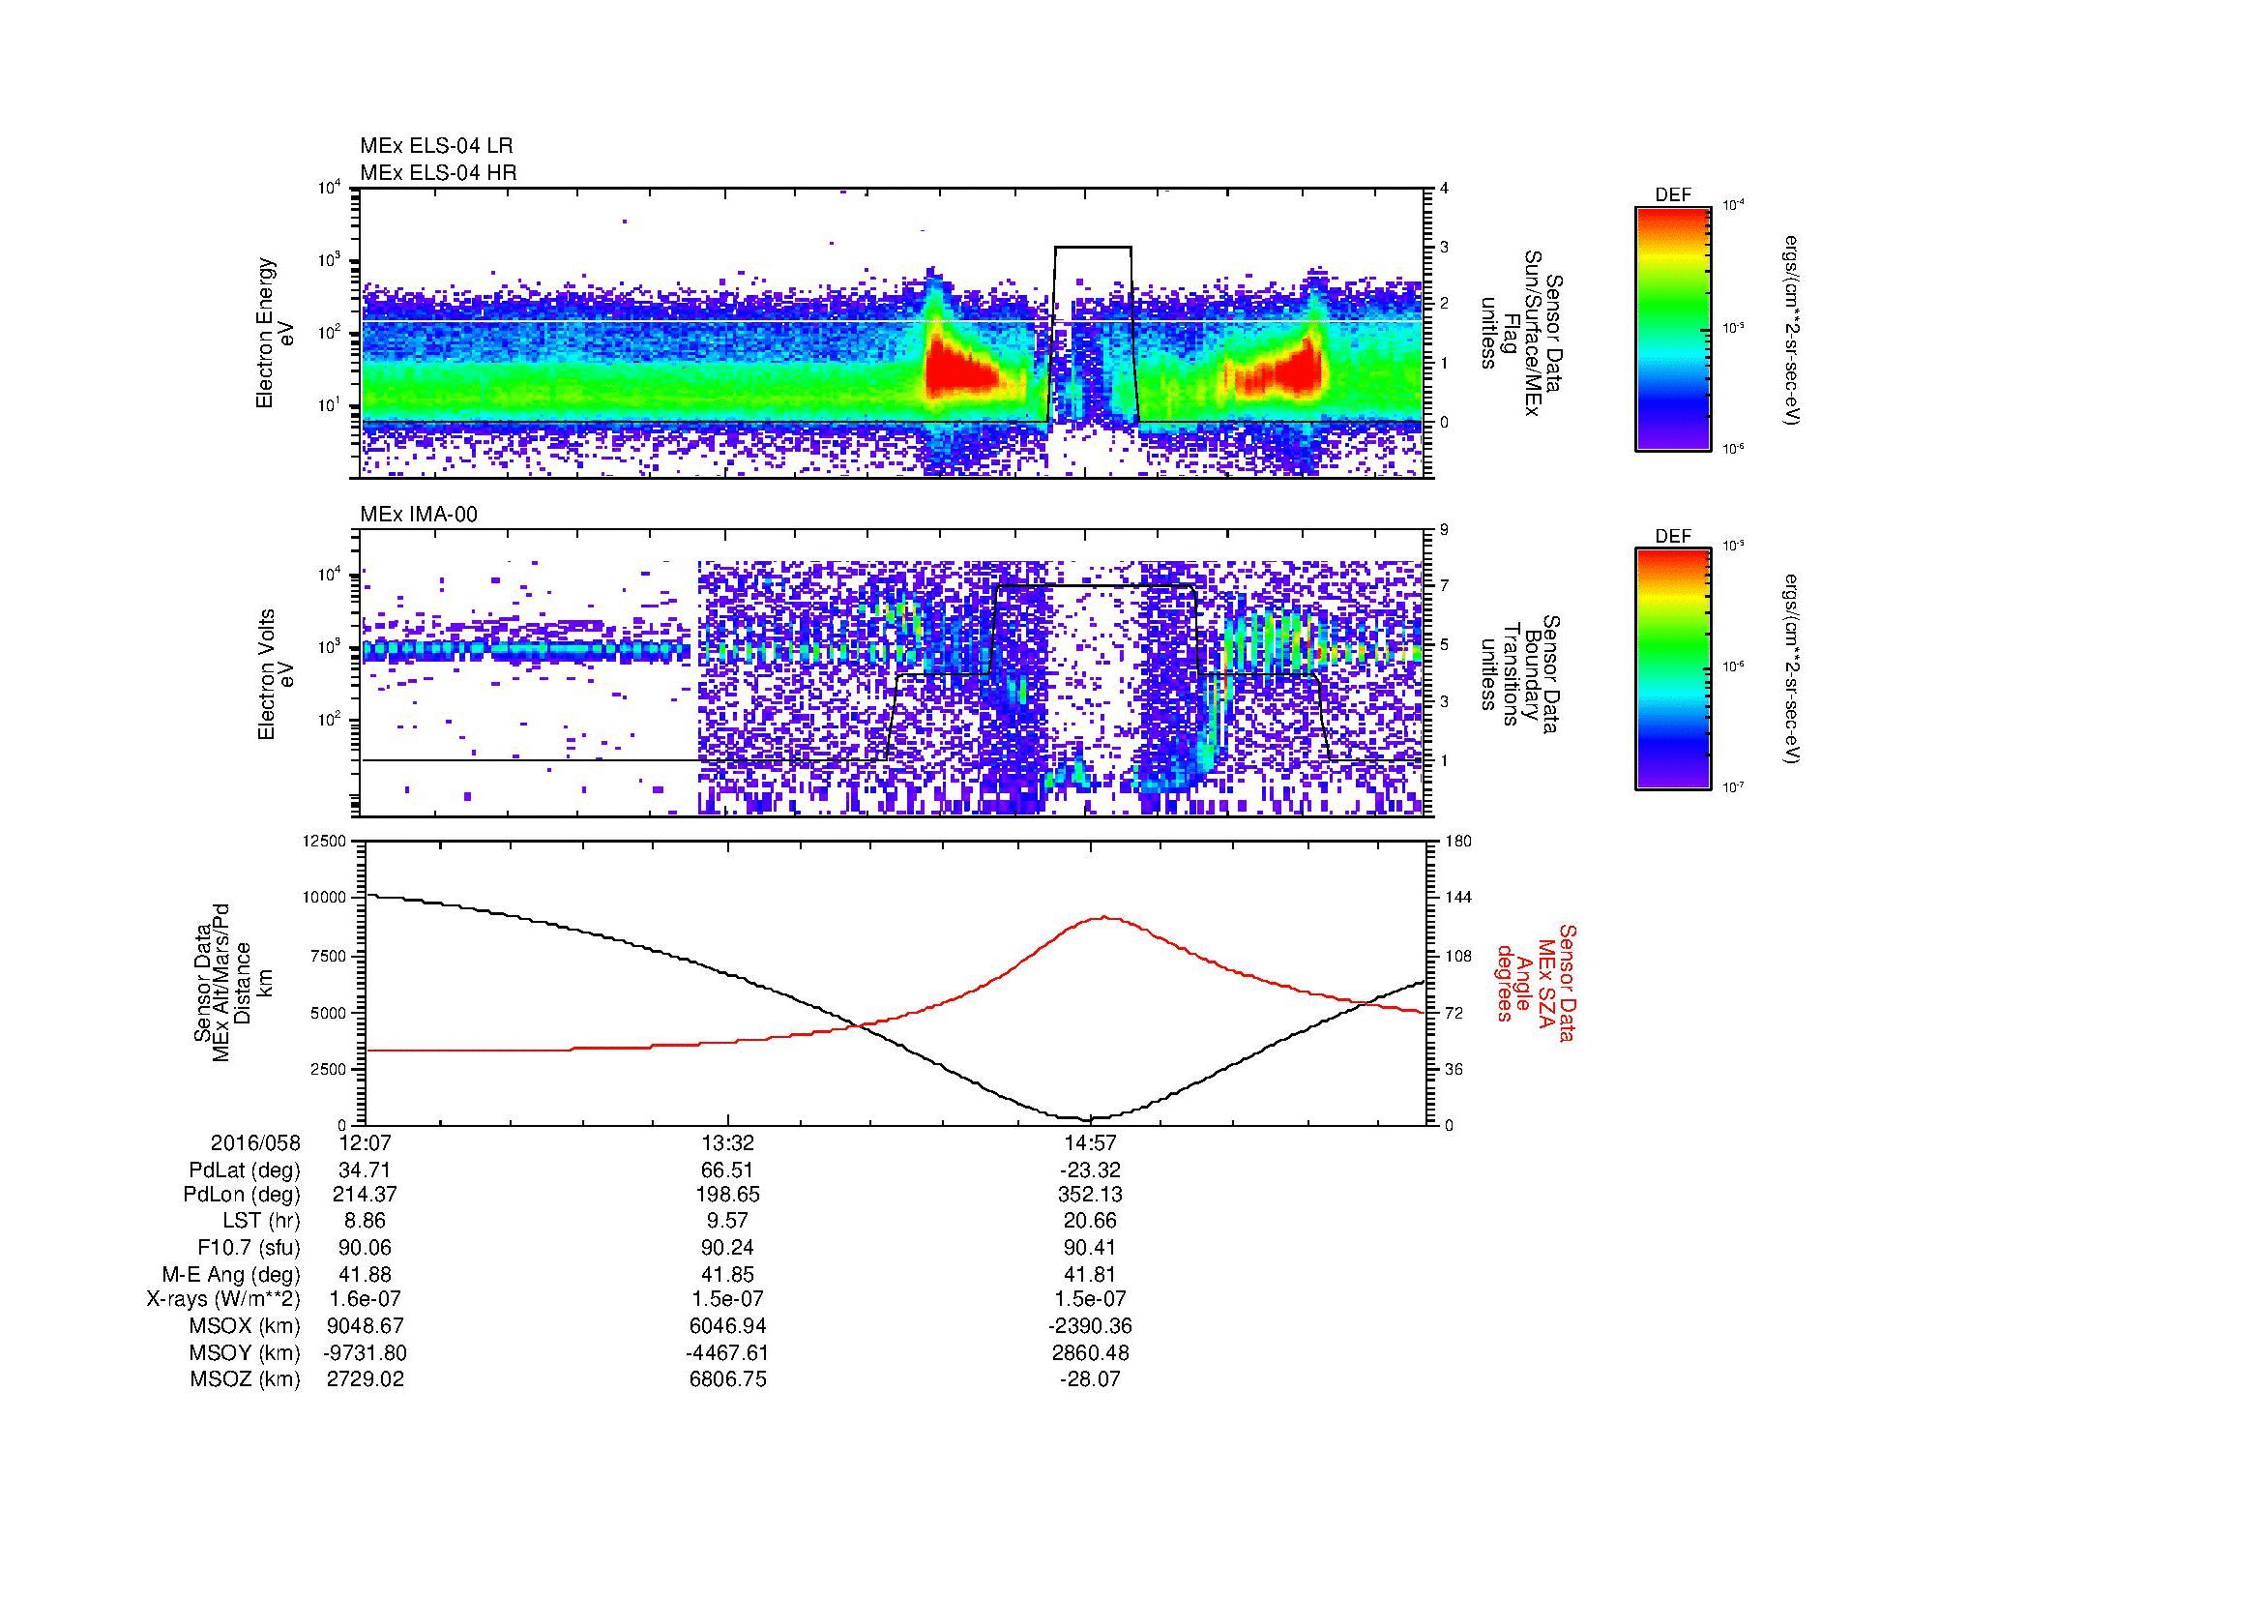Select MSOX value 9048.67
This screenshot has width=2262, height=1599.
(x=365, y=1326)
